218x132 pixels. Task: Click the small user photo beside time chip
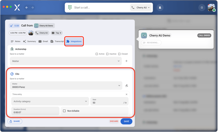coord(31,33)
